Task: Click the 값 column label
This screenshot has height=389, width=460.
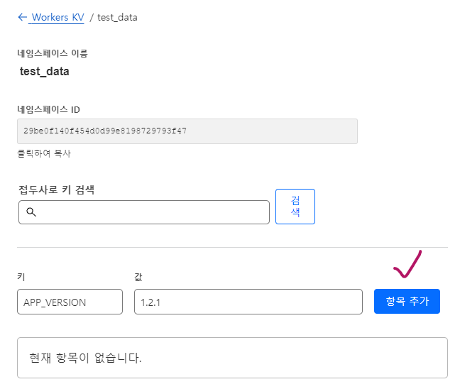Action: coord(138,276)
